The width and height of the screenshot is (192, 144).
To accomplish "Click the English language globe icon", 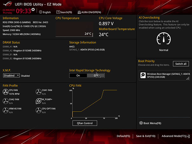I will click(x=41, y=12).
